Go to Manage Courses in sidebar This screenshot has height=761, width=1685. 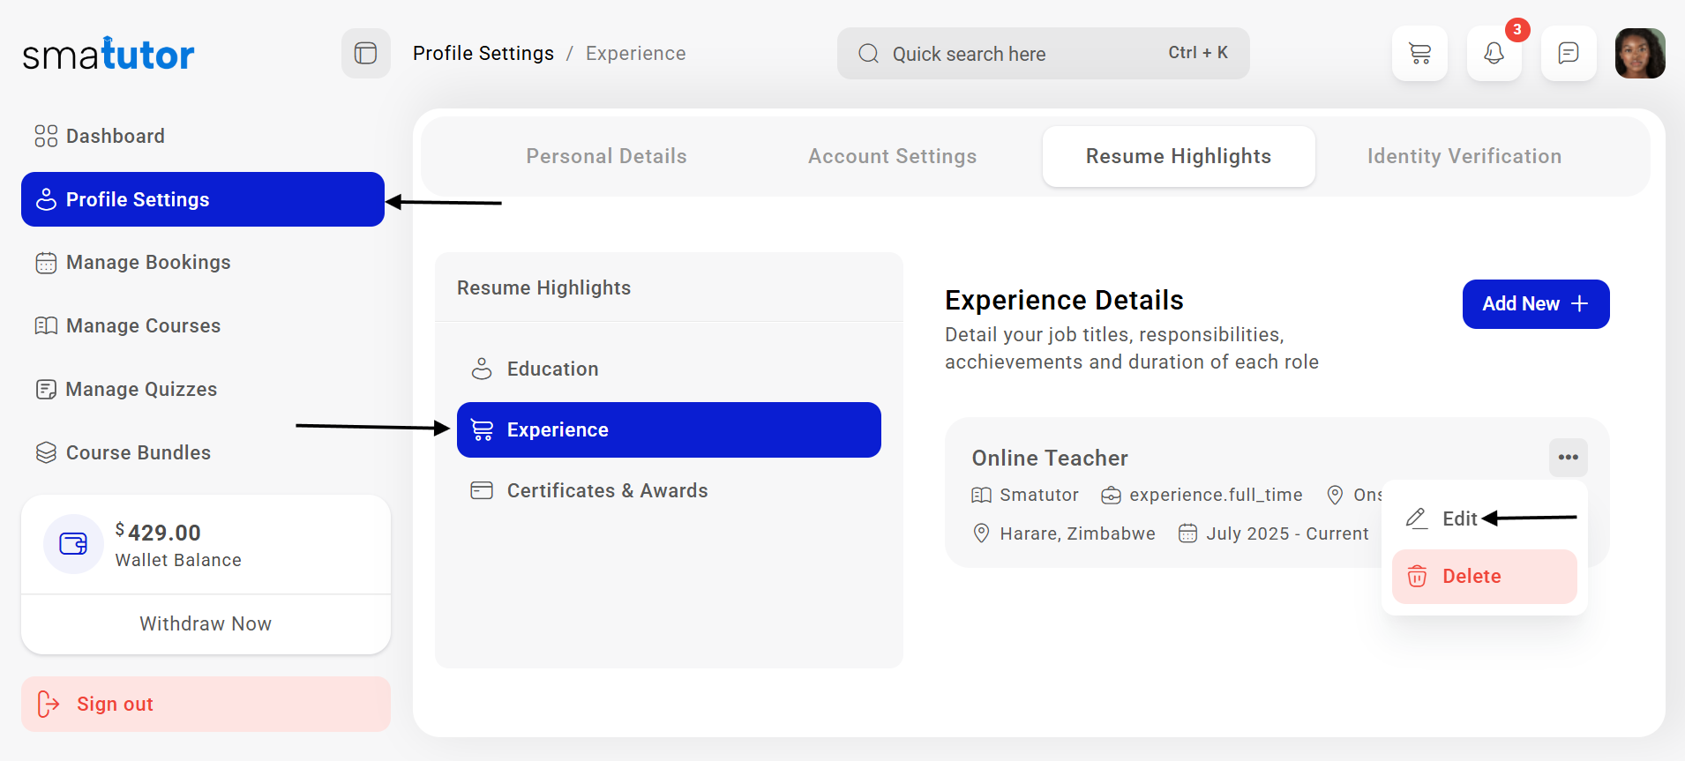click(143, 326)
